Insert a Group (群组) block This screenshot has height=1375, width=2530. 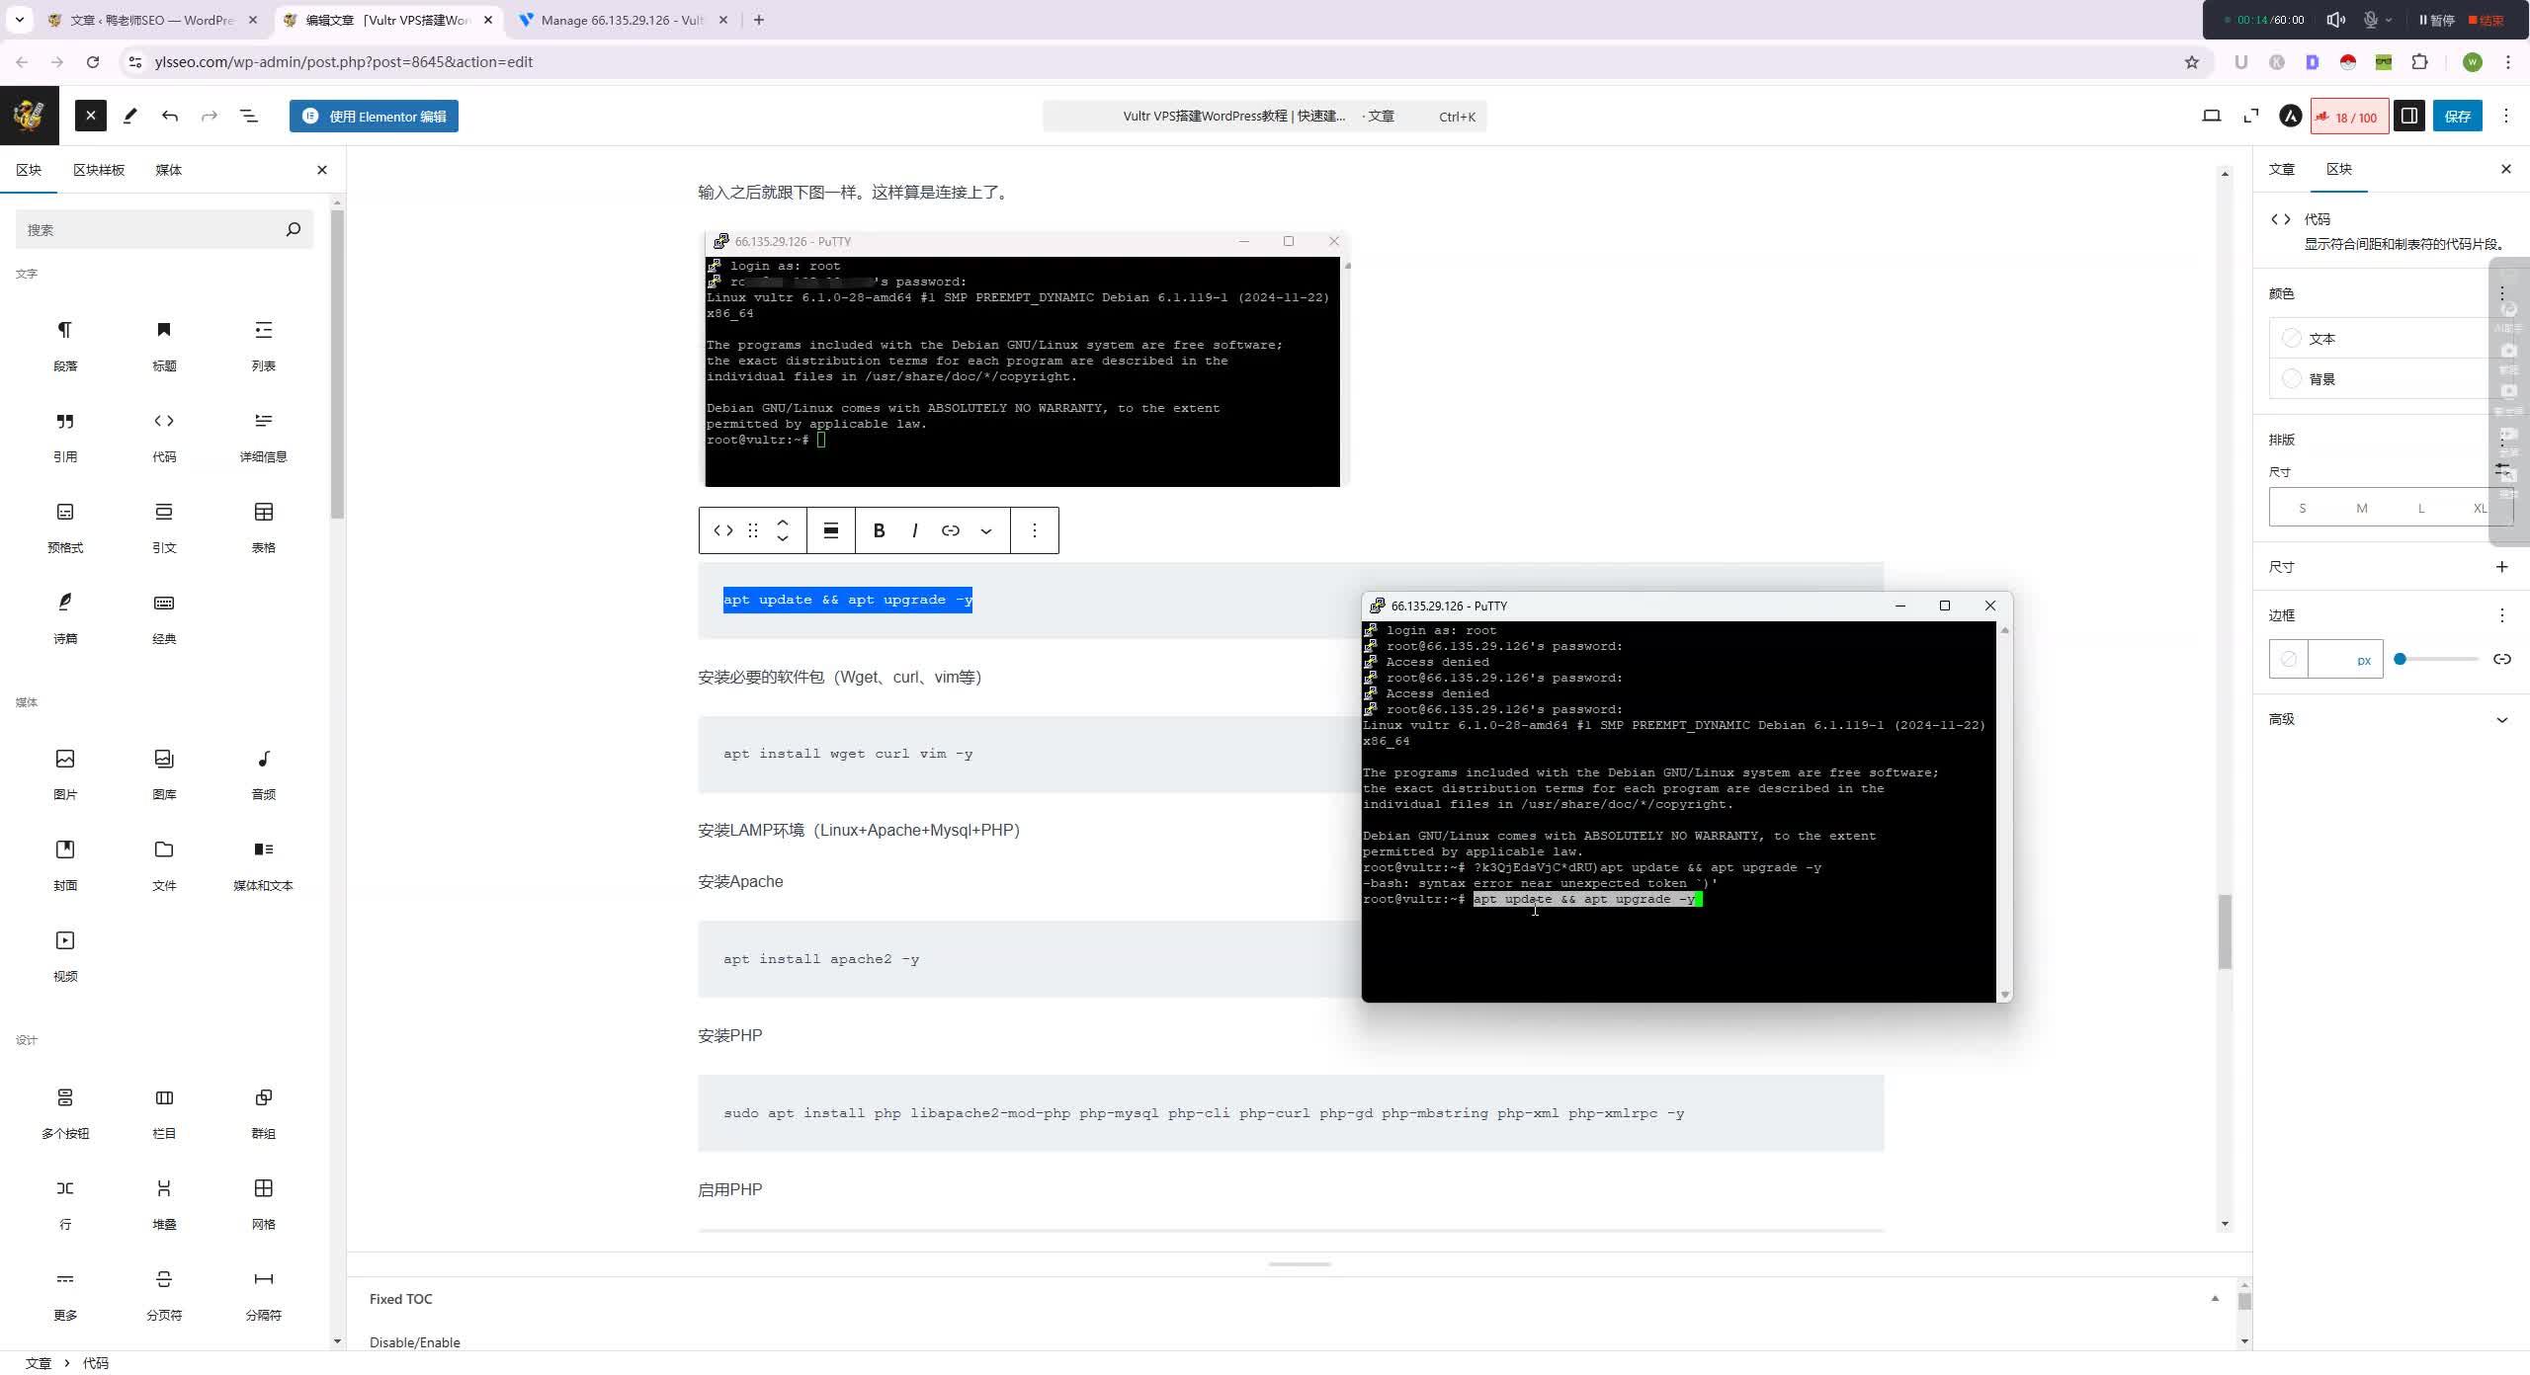click(x=263, y=1112)
